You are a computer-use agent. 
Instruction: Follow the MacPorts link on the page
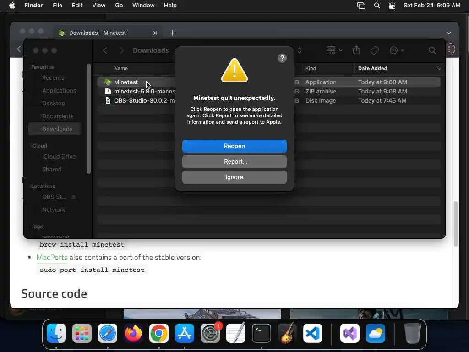point(52,258)
